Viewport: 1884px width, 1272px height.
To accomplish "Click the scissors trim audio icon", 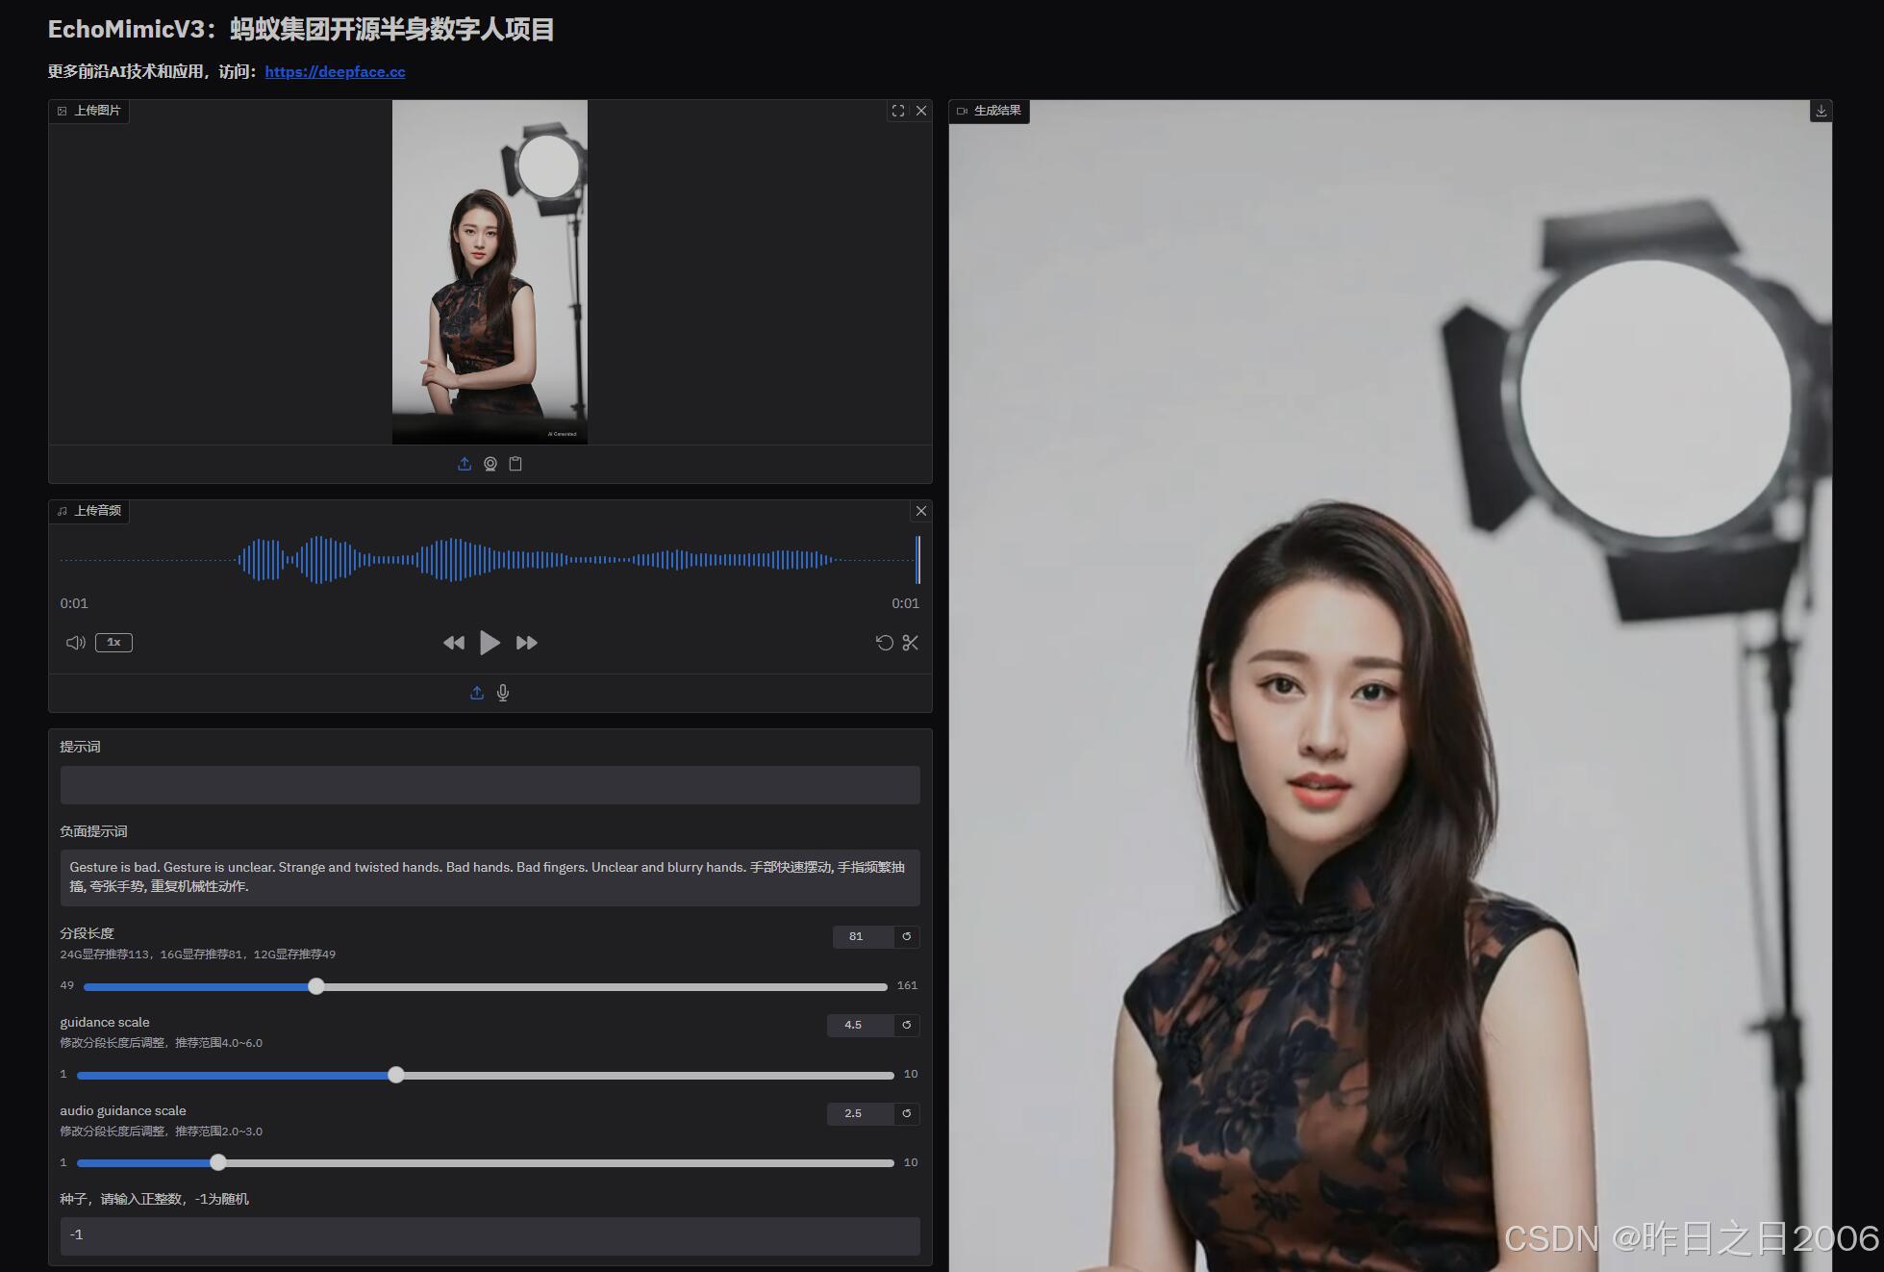I will pos(911,643).
